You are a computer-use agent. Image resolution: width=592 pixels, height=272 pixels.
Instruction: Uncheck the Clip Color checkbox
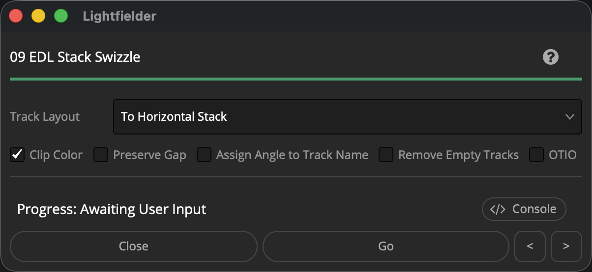pyautogui.click(x=17, y=155)
